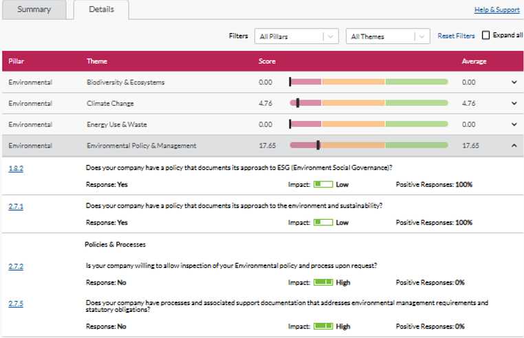
Task: Switch to the Details tab
Action: [100, 10]
